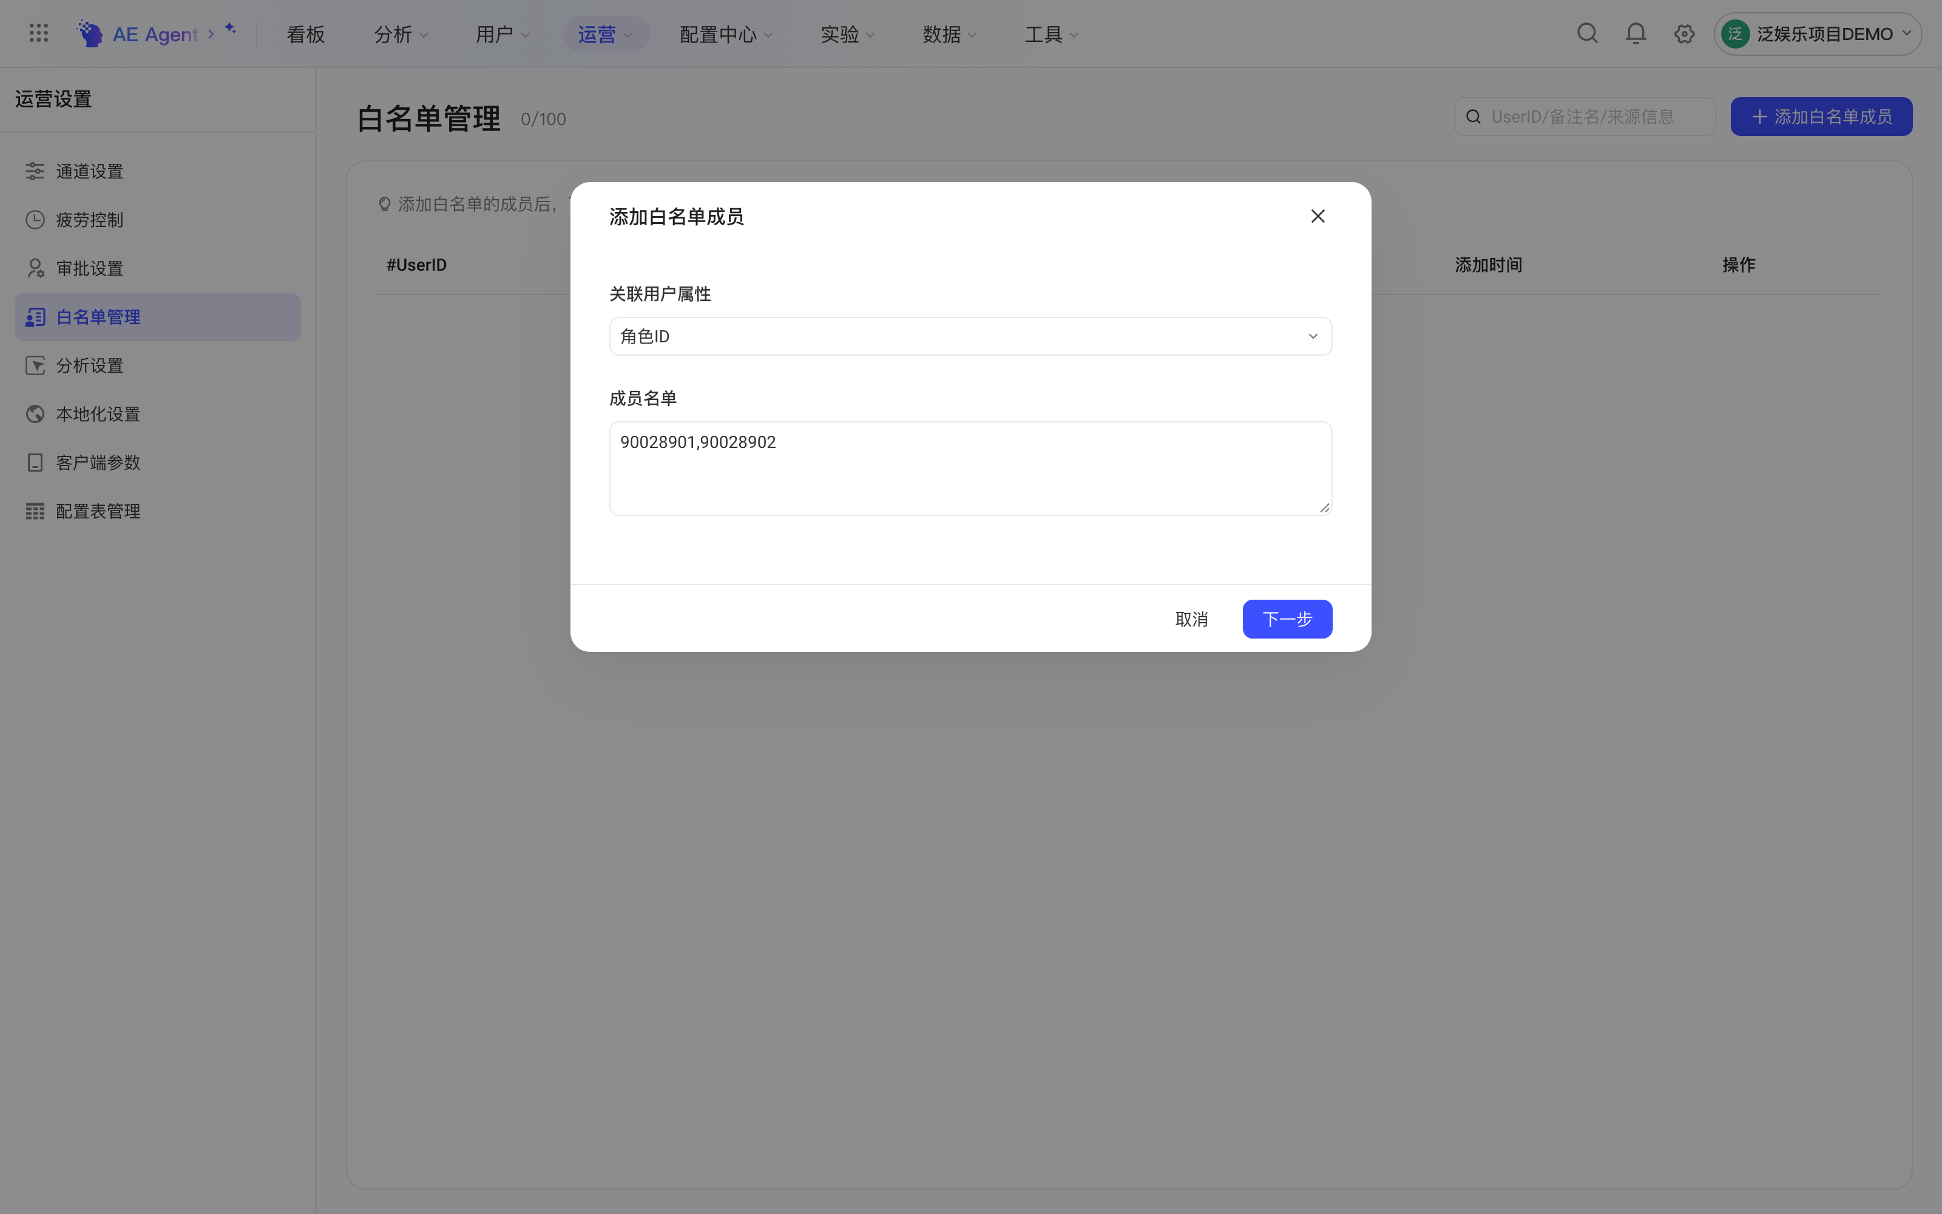Click the 运营设置 sidebar heading
The width and height of the screenshot is (1942, 1214).
[x=53, y=99]
